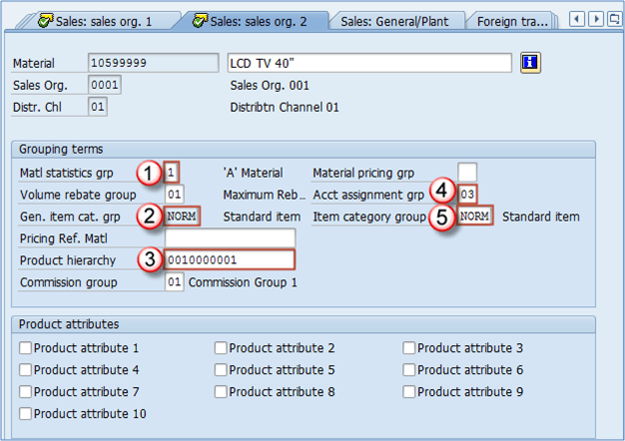Screen dimensions: 625x441
Task: Focus the Commission group field
Action: [175, 282]
